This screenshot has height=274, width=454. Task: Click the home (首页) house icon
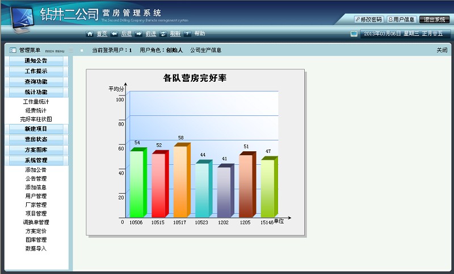click(90, 34)
